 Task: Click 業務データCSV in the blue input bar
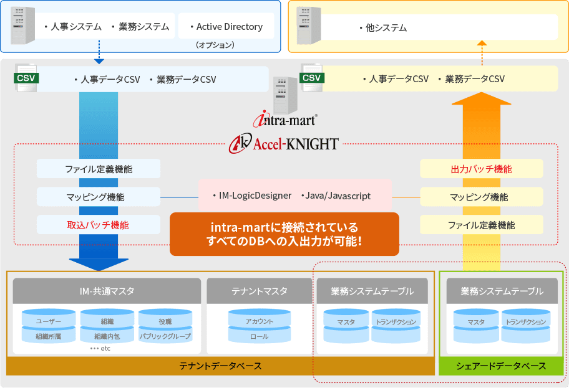coord(186,79)
